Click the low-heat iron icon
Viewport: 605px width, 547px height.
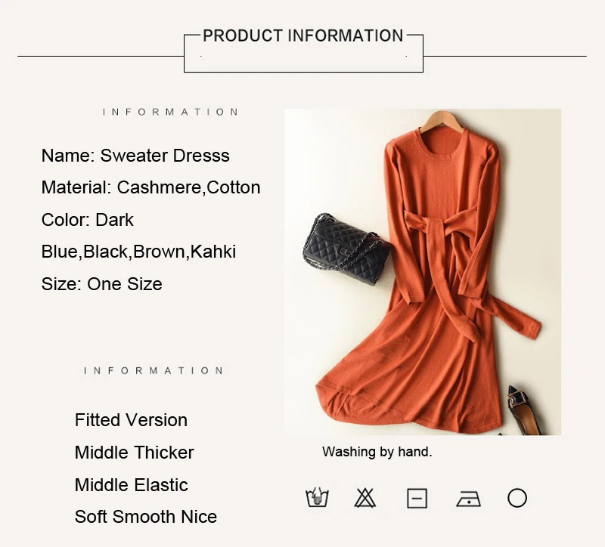[468, 499]
